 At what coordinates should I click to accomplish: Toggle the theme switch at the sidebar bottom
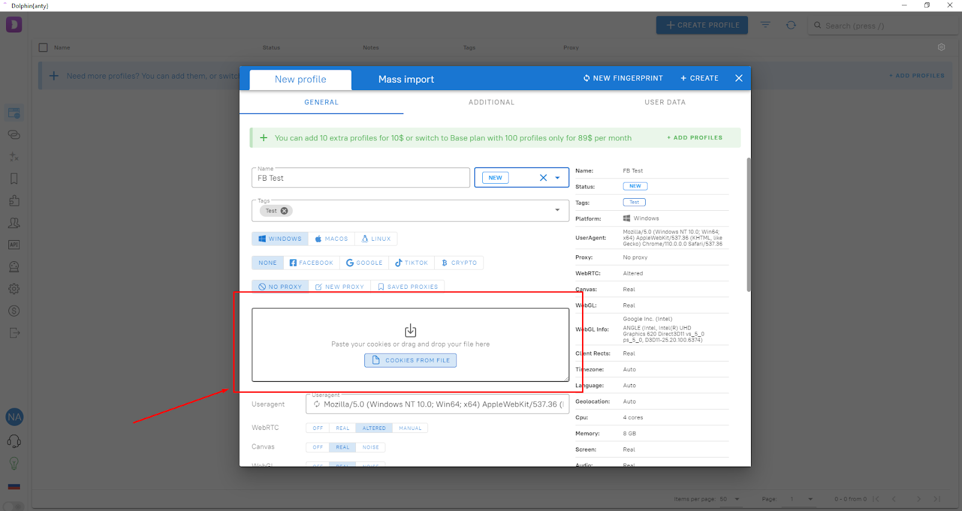tap(14, 506)
